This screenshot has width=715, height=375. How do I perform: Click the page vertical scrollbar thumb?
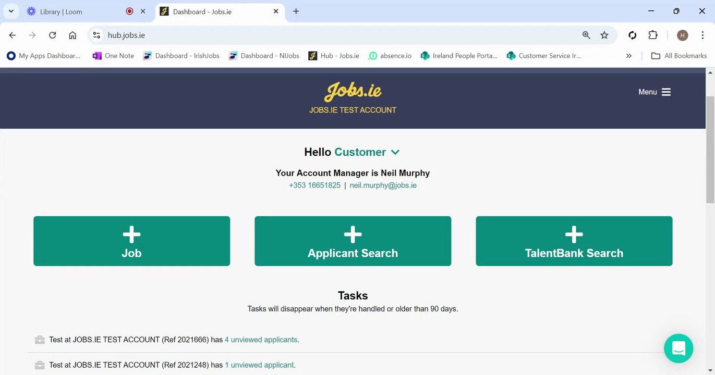[x=710, y=149]
